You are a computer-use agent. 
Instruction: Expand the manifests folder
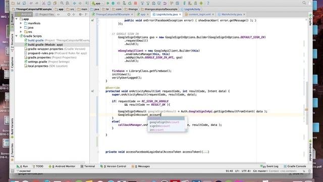[x=21, y=23]
